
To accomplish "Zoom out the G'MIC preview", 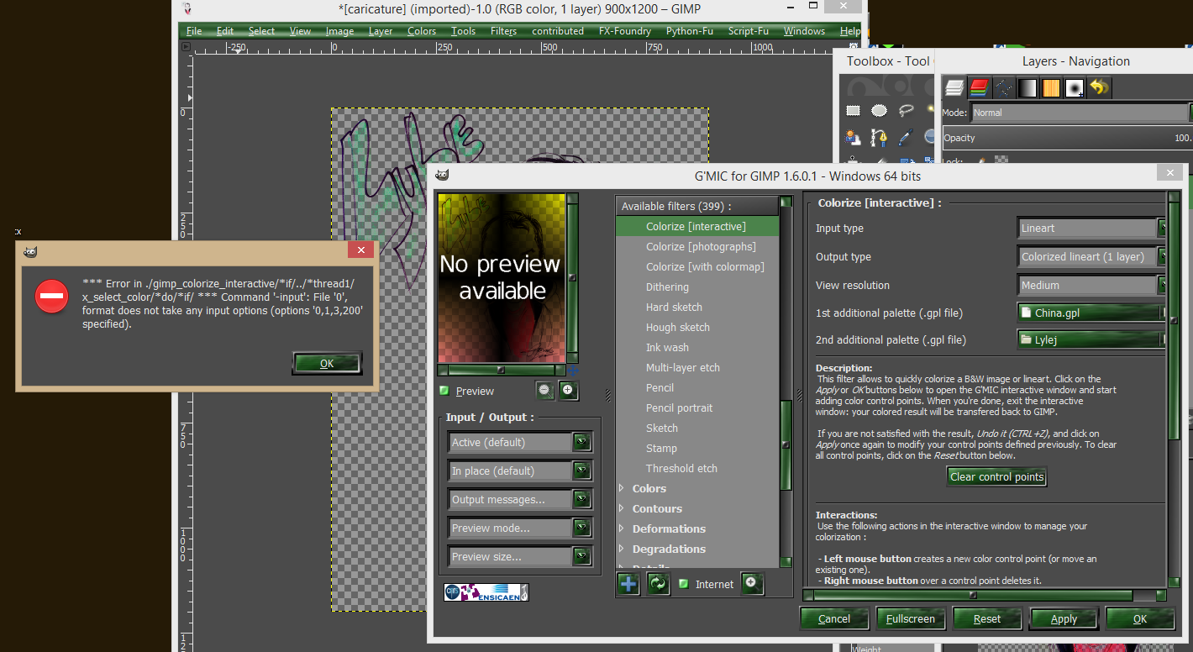I will (x=545, y=390).
